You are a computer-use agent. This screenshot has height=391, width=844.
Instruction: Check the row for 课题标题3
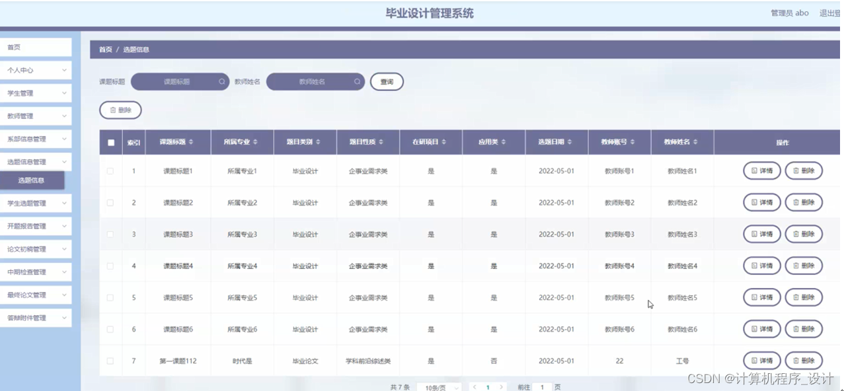point(110,234)
